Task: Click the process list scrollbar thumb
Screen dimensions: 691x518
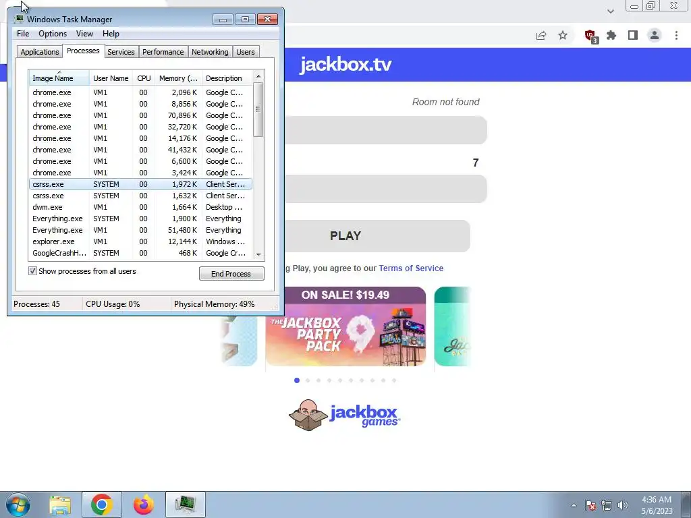Action: click(x=258, y=109)
